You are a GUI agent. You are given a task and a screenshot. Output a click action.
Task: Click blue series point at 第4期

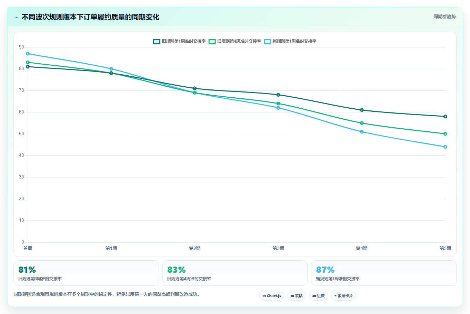coord(362,132)
